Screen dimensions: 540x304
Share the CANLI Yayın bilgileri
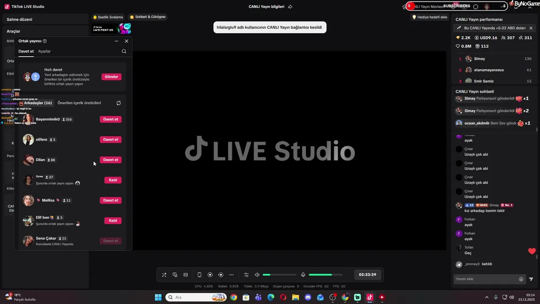(x=290, y=7)
